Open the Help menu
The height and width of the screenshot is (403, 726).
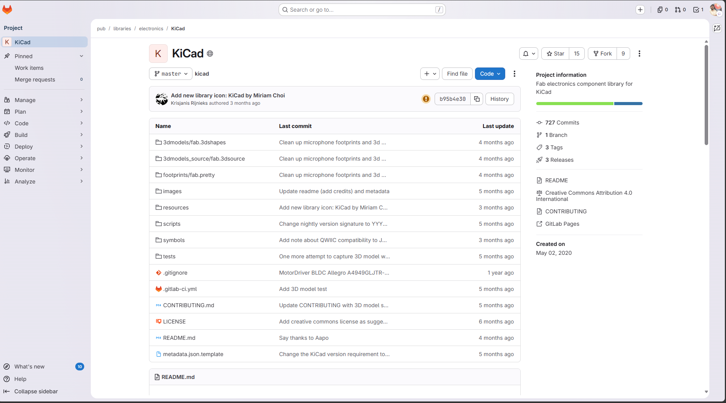click(x=16, y=379)
